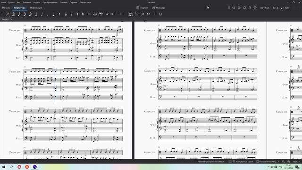The width and height of the screenshot is (302, 170).
Task: Add a slur
Action: [101, 14]
